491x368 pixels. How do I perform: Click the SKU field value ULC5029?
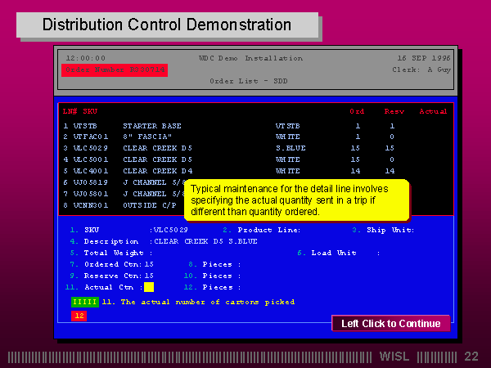click(x=171, y=230)
